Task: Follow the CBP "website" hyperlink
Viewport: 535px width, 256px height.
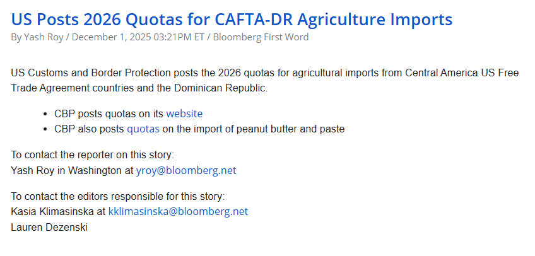Action: point(184,114)
